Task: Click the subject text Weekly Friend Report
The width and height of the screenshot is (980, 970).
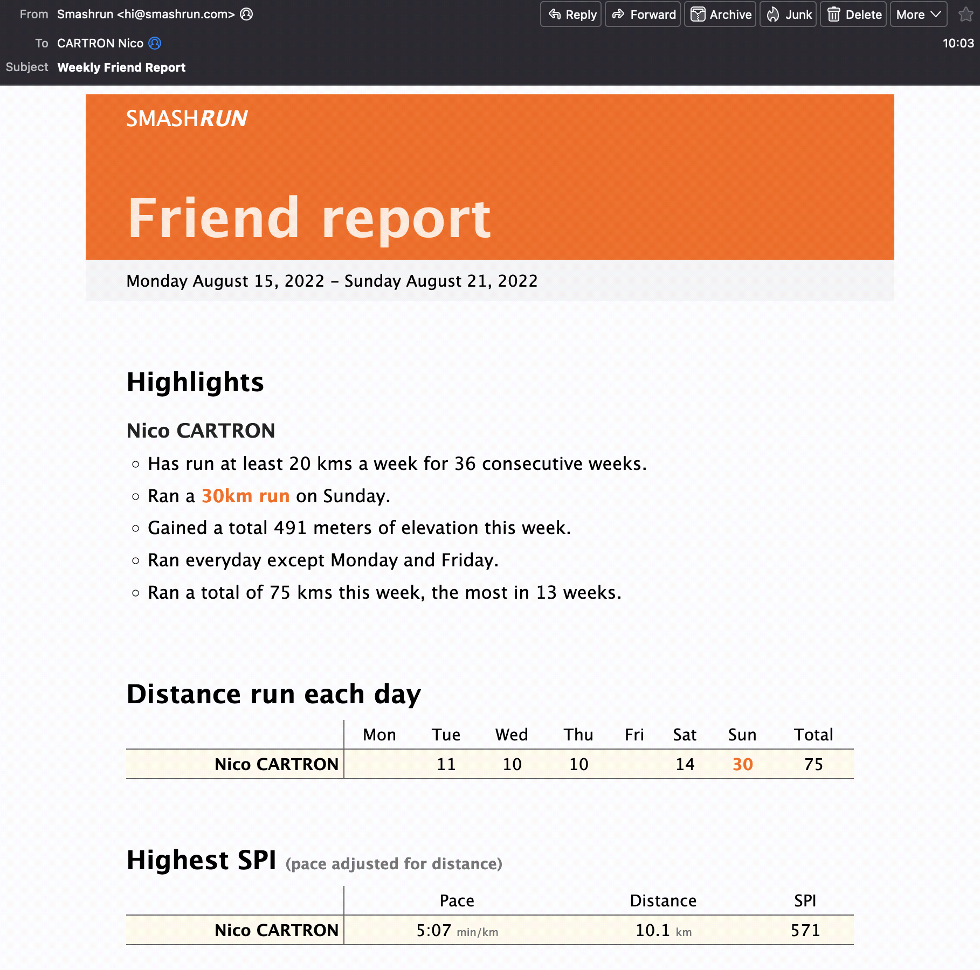Action: coord(121,67)
